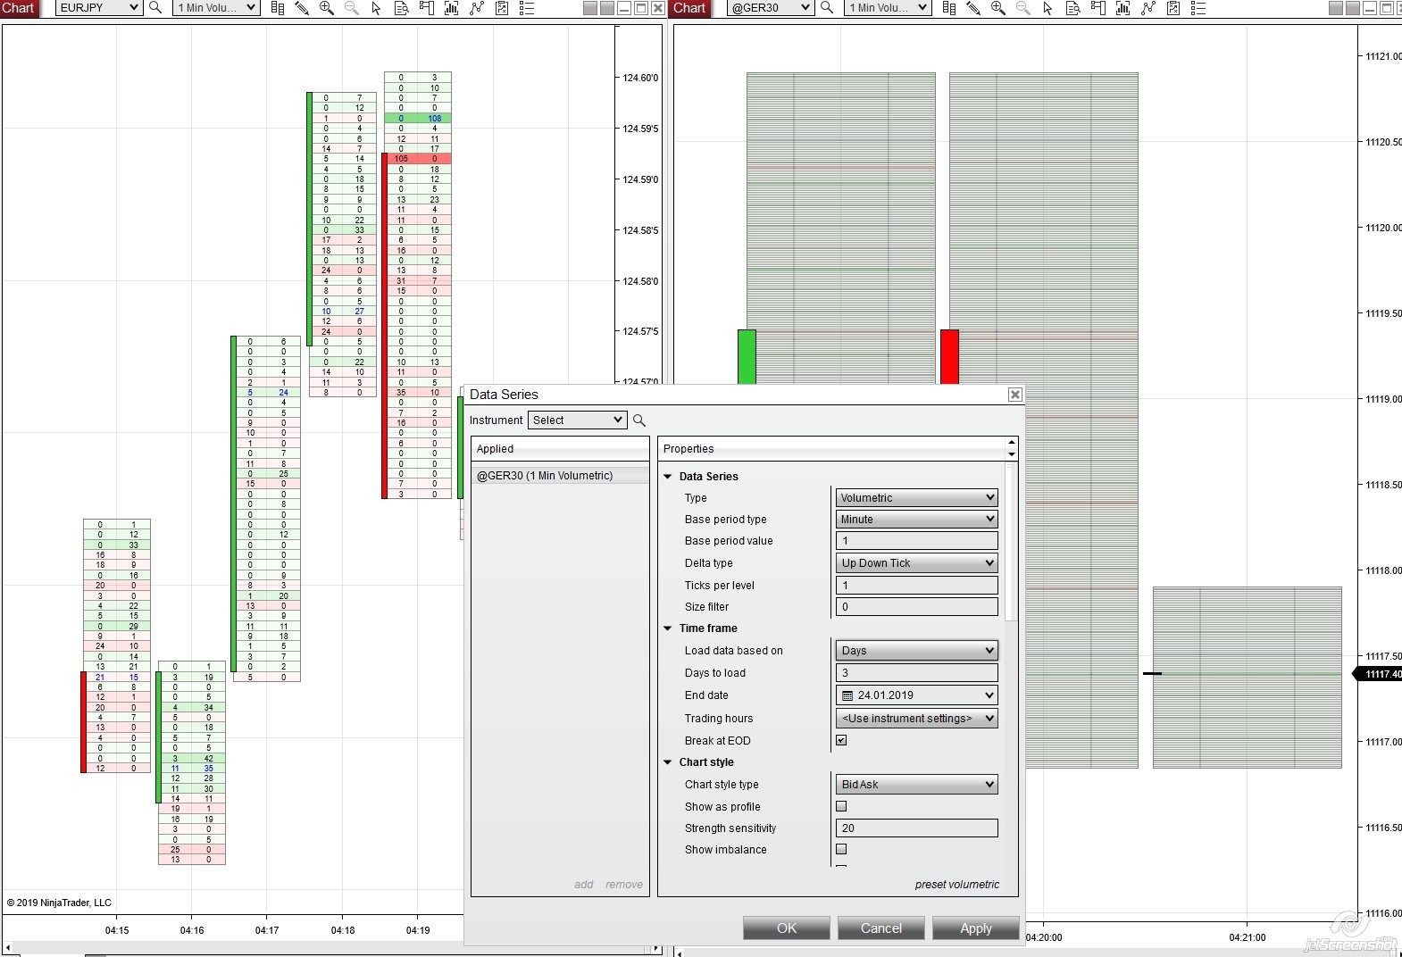Zoom in on the @GER30 chart

point(998,8)
